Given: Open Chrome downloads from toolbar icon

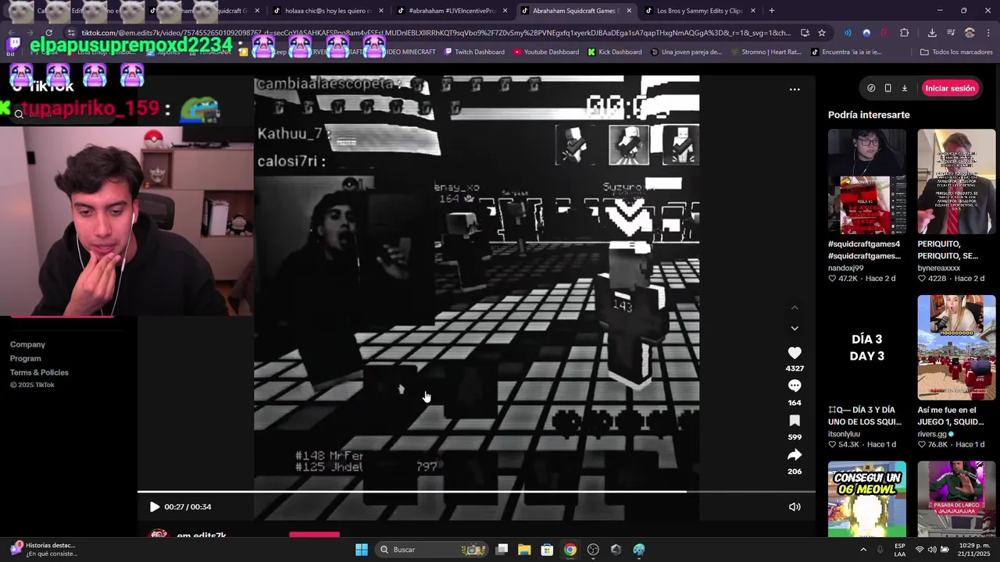Looking at the screenshot, I should [x=932, y=33].
